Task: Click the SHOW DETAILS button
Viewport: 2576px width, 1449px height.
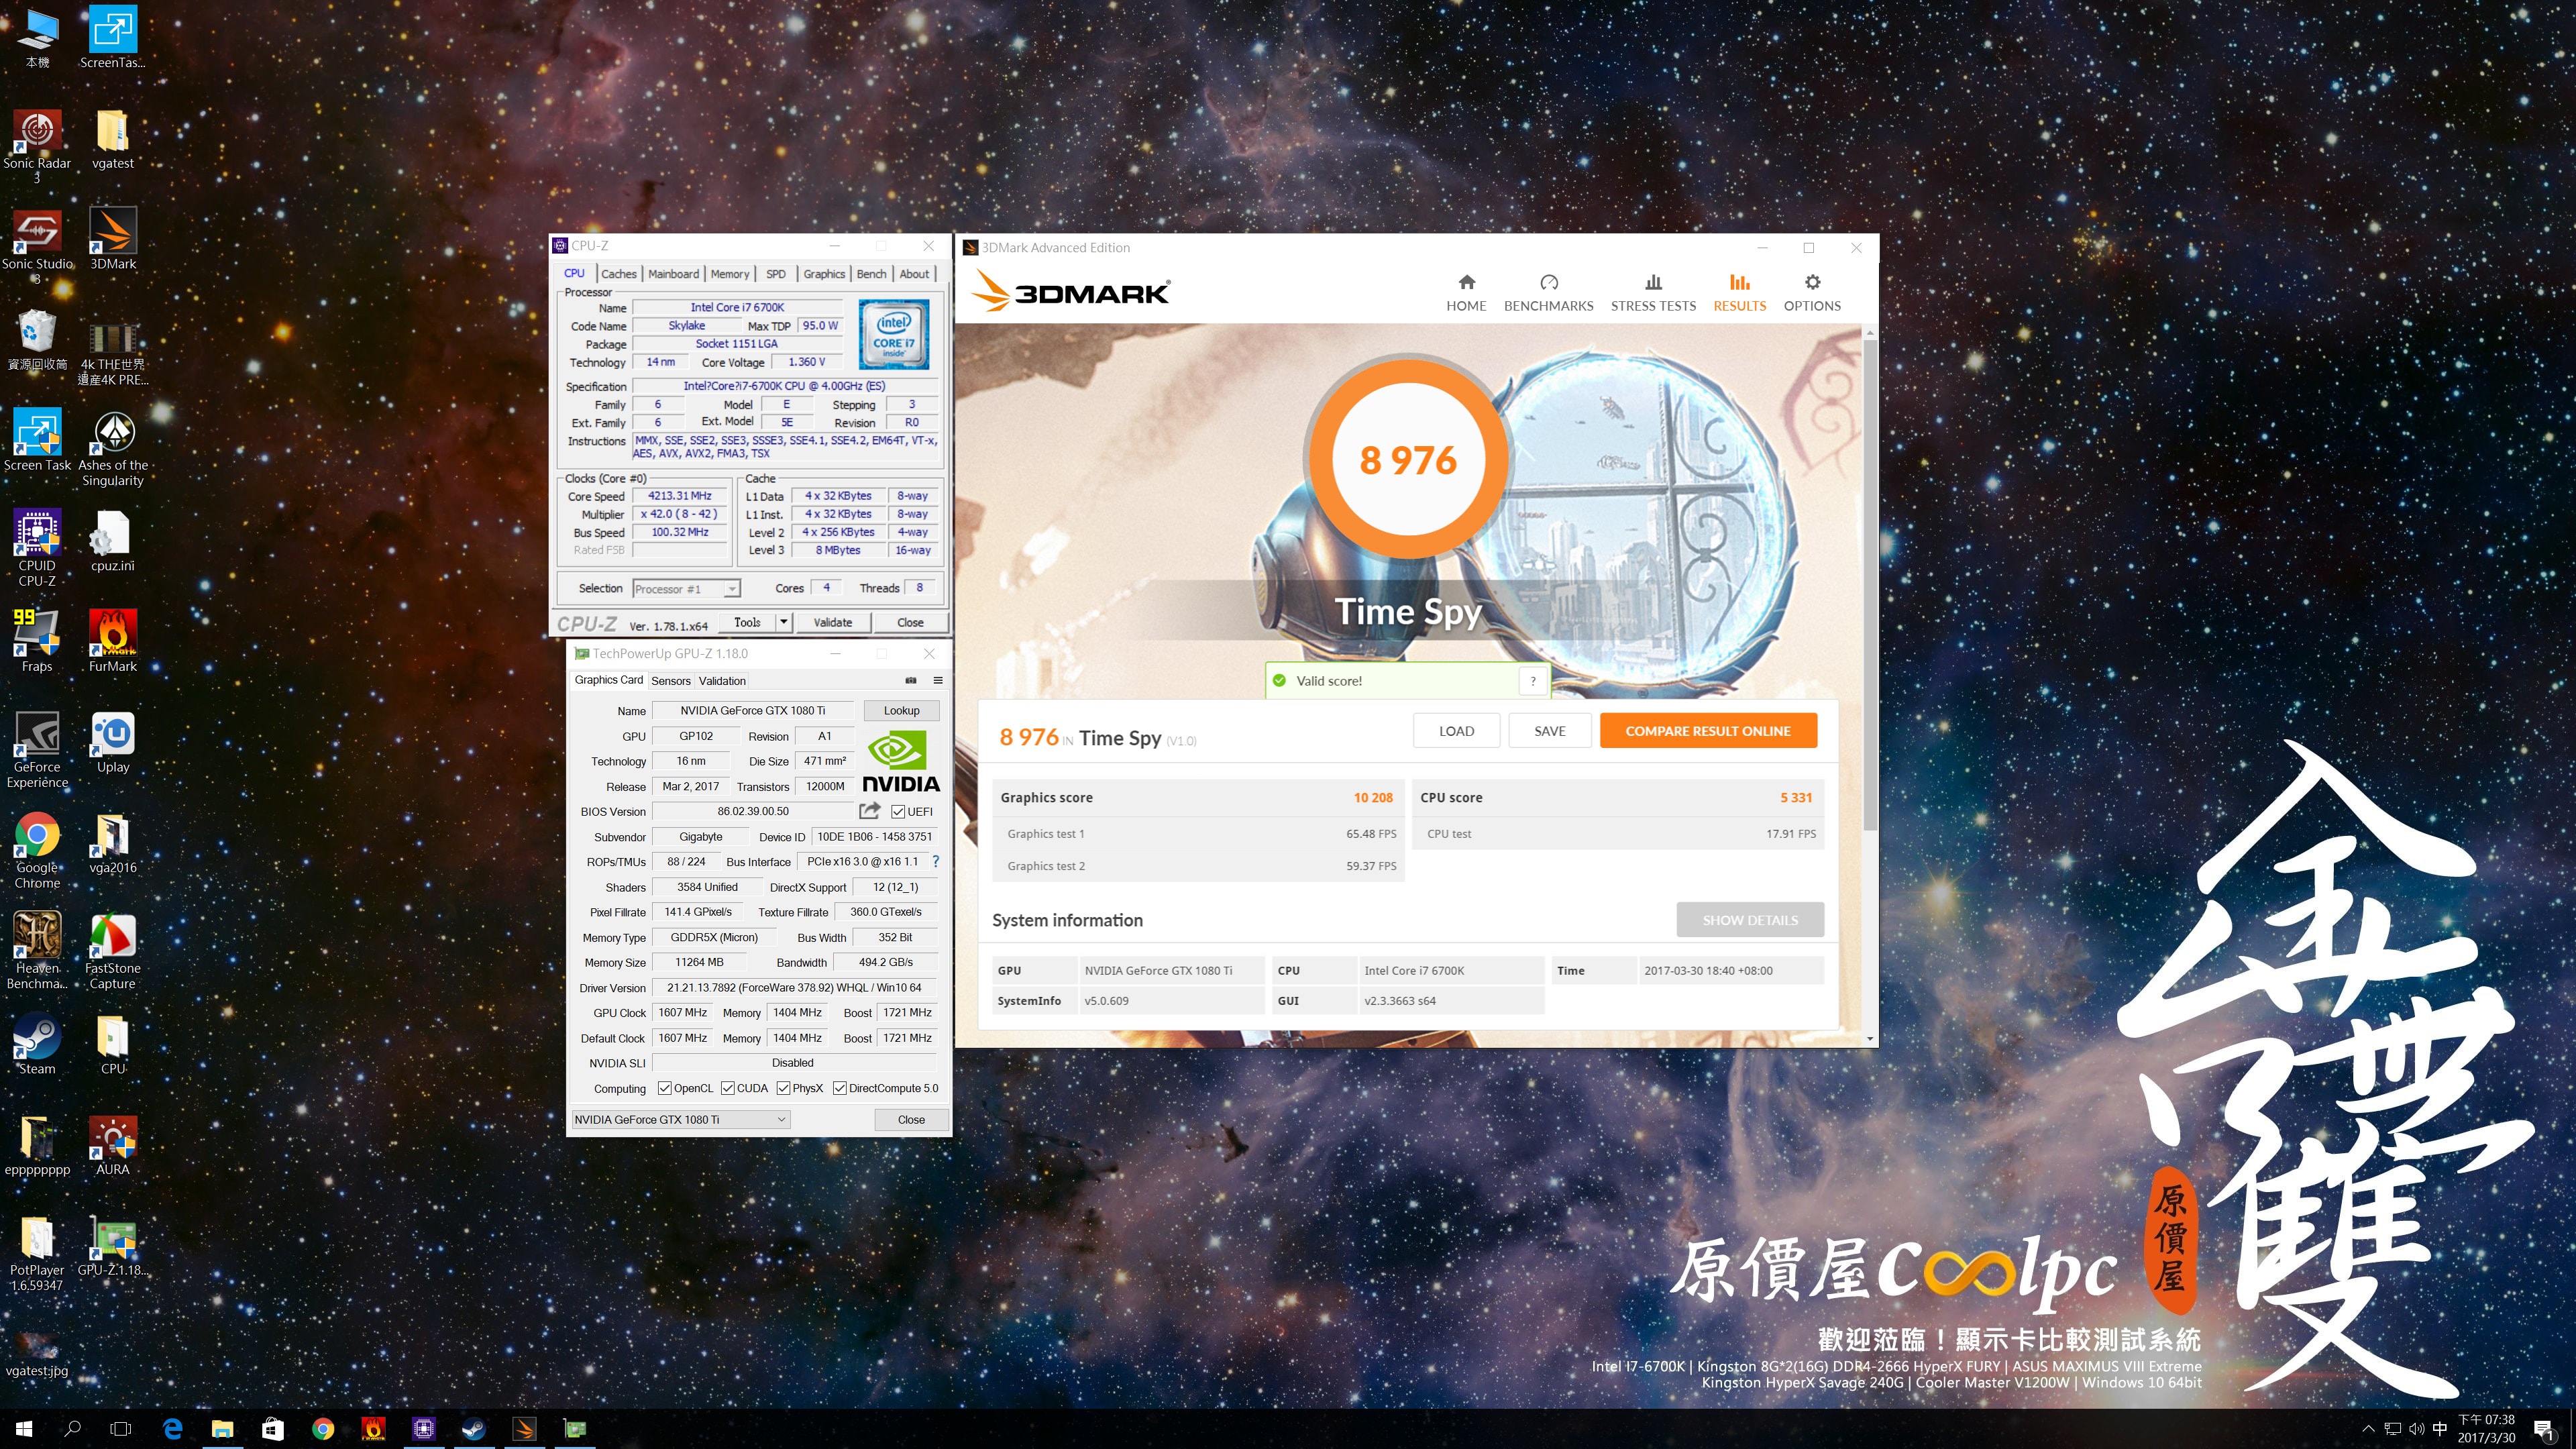Action: click(x=1750, y=920)
